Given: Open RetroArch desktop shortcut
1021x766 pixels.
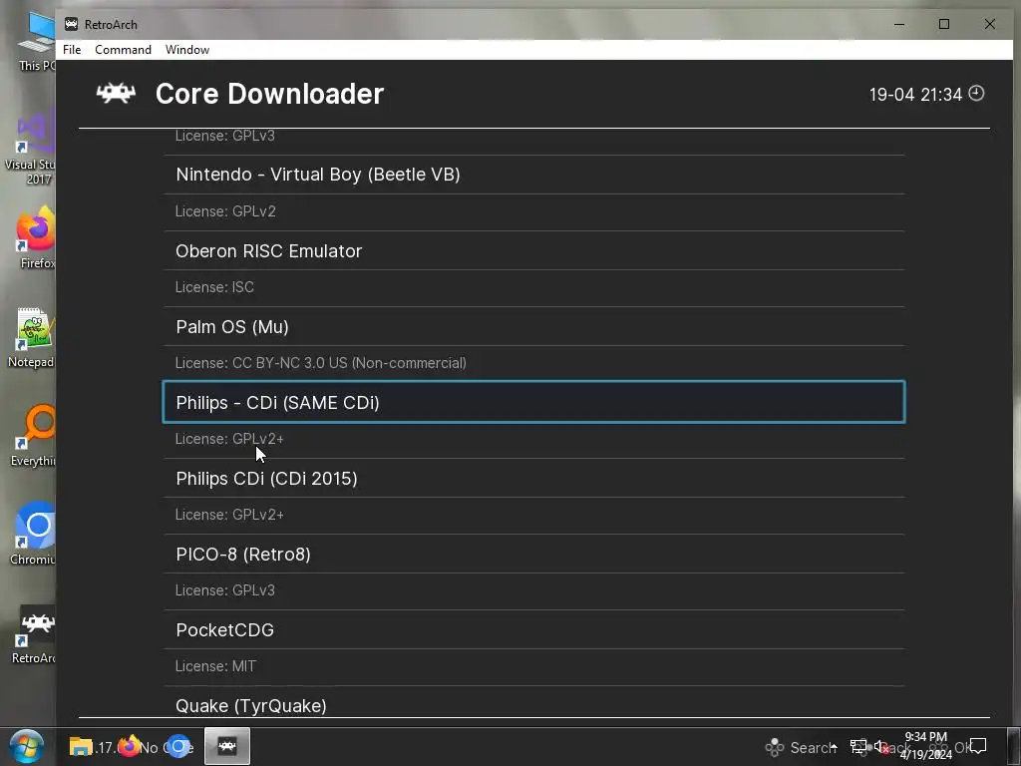Looking at the screenshot, I should point(35,633).
